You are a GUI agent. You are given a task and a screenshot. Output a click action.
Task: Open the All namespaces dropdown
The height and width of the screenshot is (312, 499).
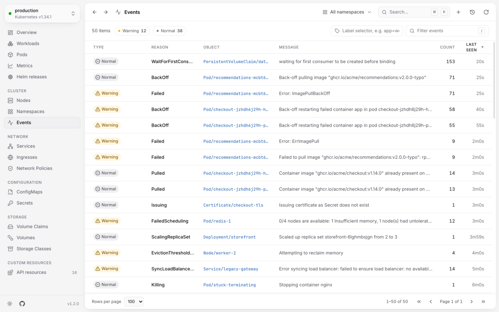[347, 12]
